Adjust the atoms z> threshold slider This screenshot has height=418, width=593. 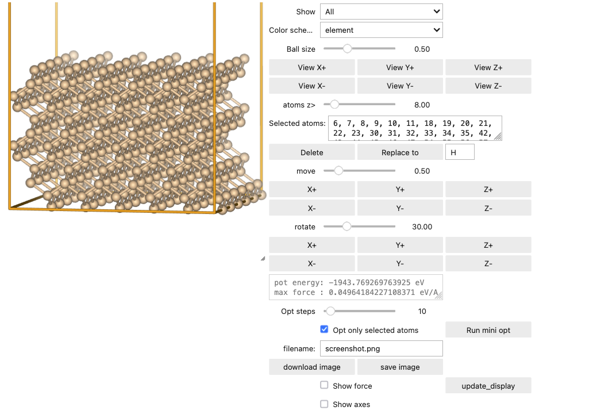coord(334,105)
